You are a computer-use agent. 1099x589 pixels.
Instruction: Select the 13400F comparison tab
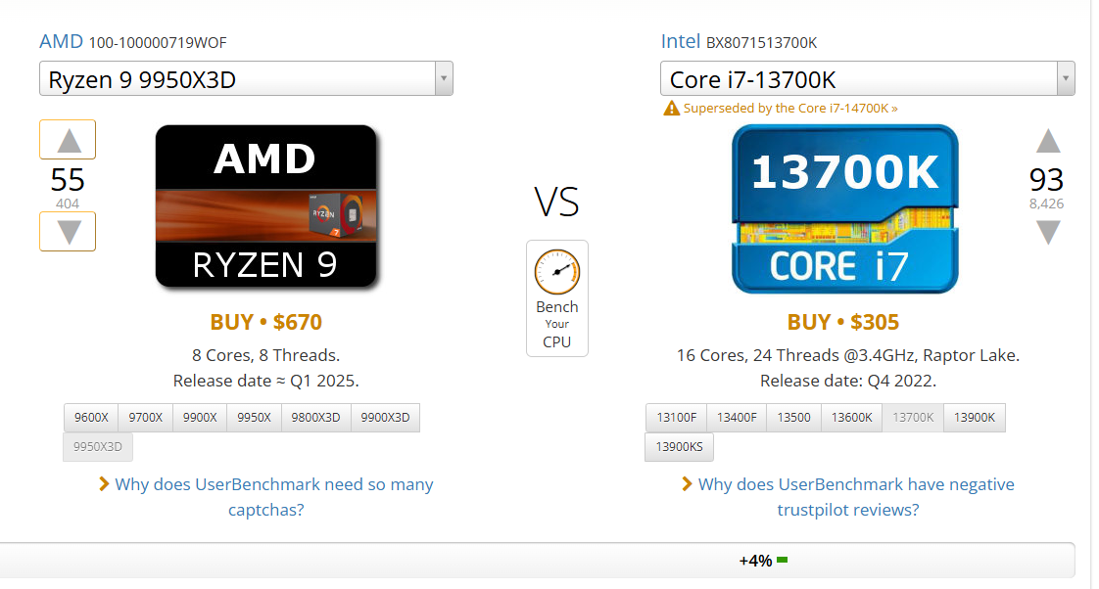tap(737, 418)
